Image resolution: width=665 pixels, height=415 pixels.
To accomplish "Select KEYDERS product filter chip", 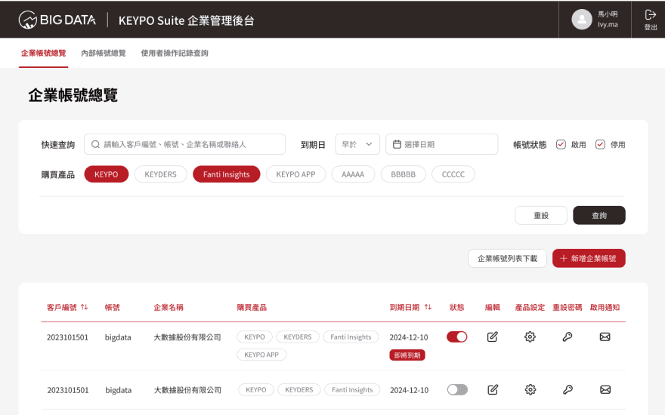I will tap(160, 174).
